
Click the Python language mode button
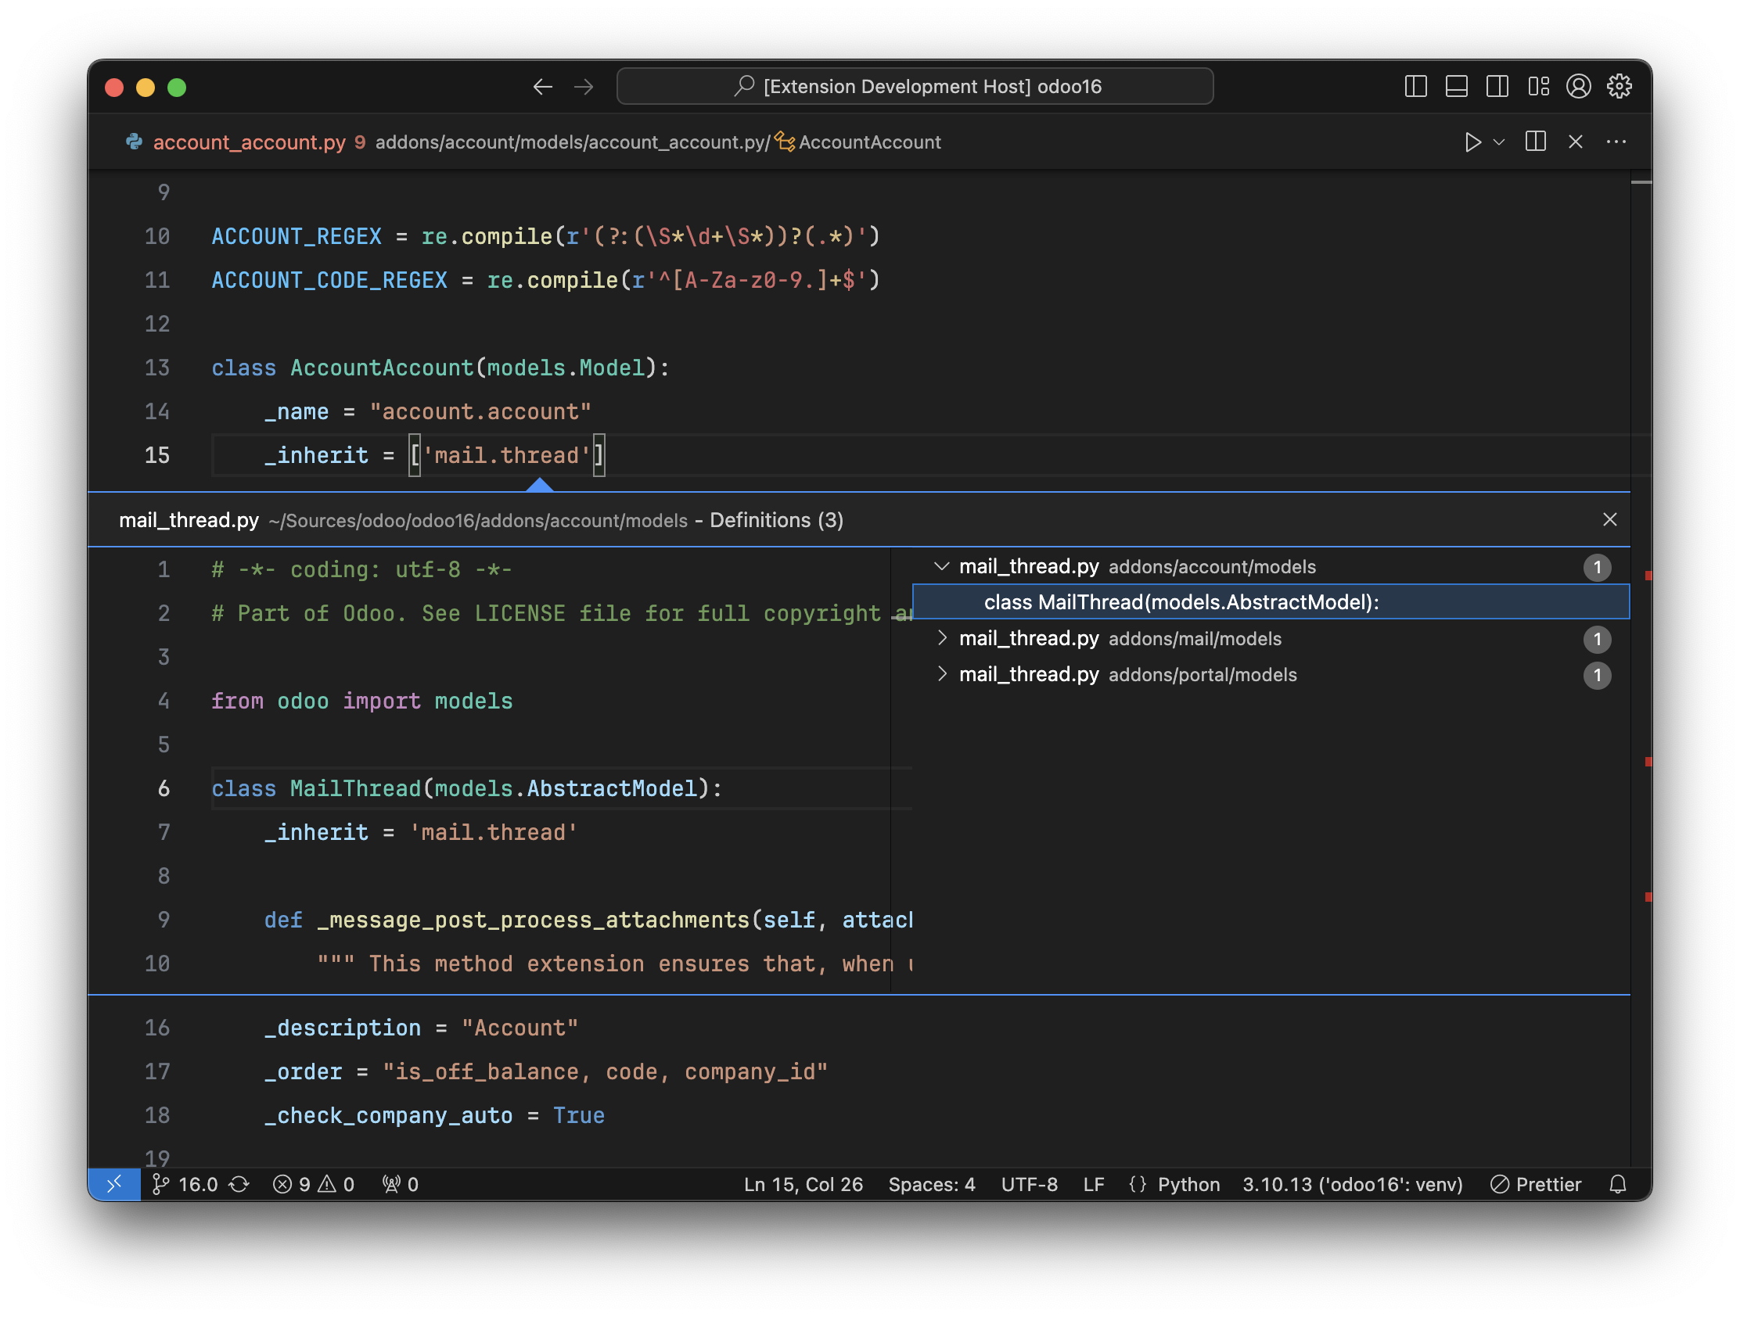(x=1188, y=1184)
